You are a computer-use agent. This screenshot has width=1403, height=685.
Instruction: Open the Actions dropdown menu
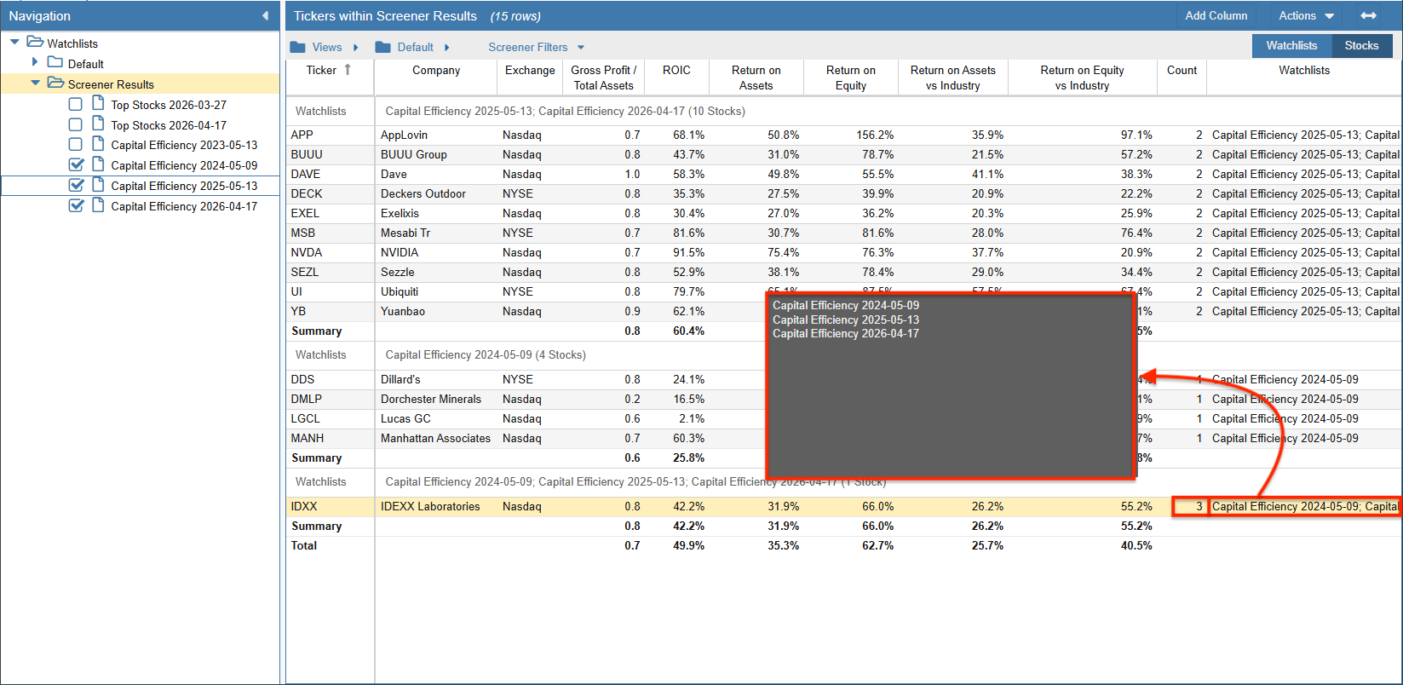(1306, 16)
